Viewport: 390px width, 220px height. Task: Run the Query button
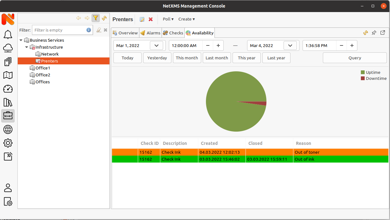[x=355, y=58]
